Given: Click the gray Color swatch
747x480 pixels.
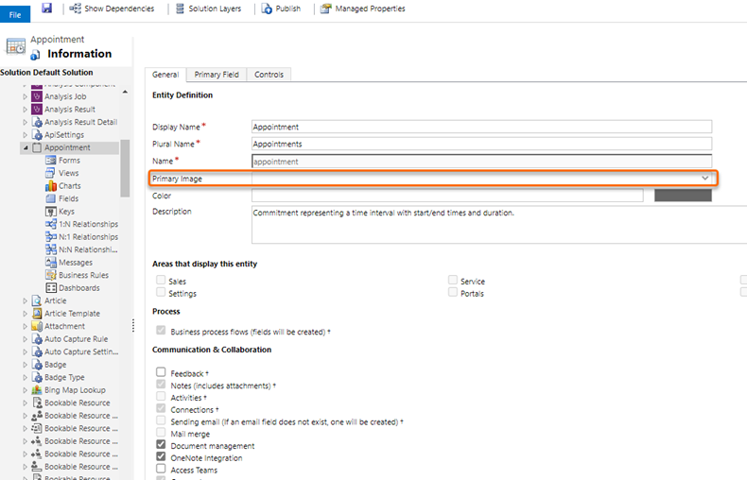Looking at the screenshot, I should pos(683,196).
